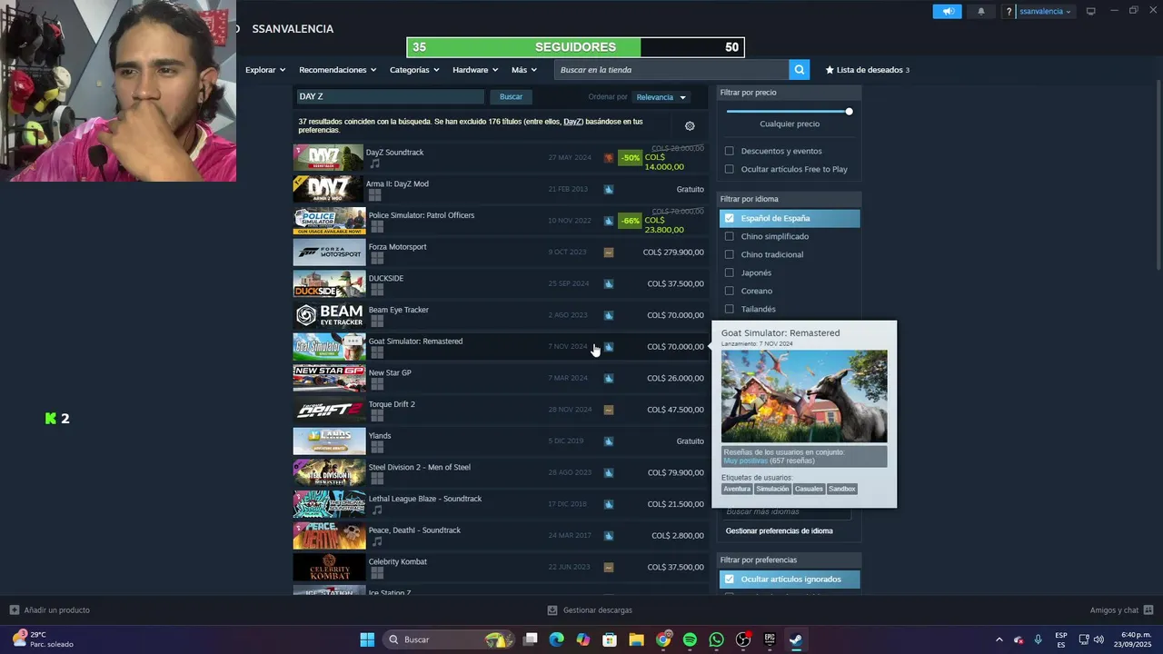Check Ocultar artículos Free to Play

coord(729,169)
